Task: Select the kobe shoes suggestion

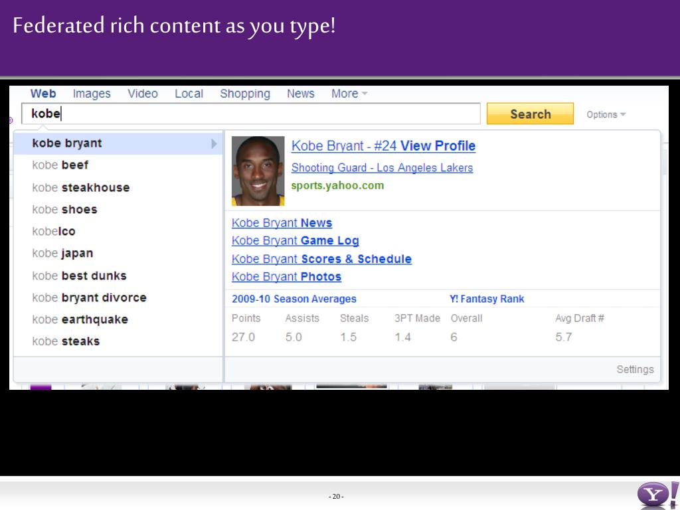Action: click(118, 209)
